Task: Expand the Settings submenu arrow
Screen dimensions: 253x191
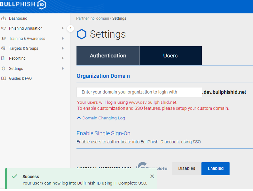Action: [63, 68]
